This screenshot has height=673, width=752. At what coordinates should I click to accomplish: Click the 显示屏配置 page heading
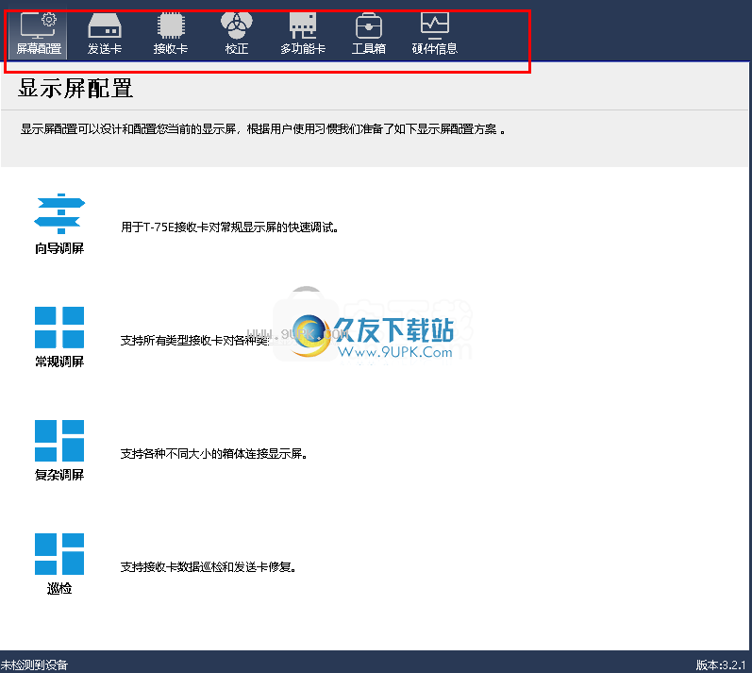pyautogui.click(x=75, y=89)
